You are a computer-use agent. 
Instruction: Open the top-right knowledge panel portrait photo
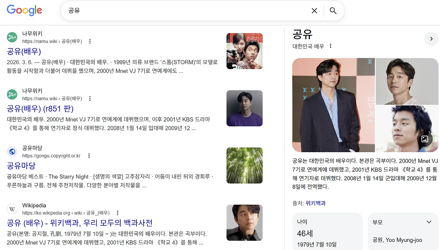pyautogui.click(x=407, y=81)
